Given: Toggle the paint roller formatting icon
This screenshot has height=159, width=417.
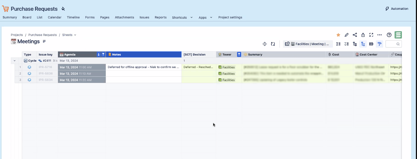Looking at the screenshot, I should click(x=379, y=44).
